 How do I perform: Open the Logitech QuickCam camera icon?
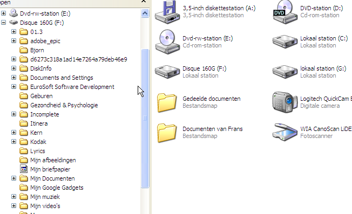tap(285, 102)
